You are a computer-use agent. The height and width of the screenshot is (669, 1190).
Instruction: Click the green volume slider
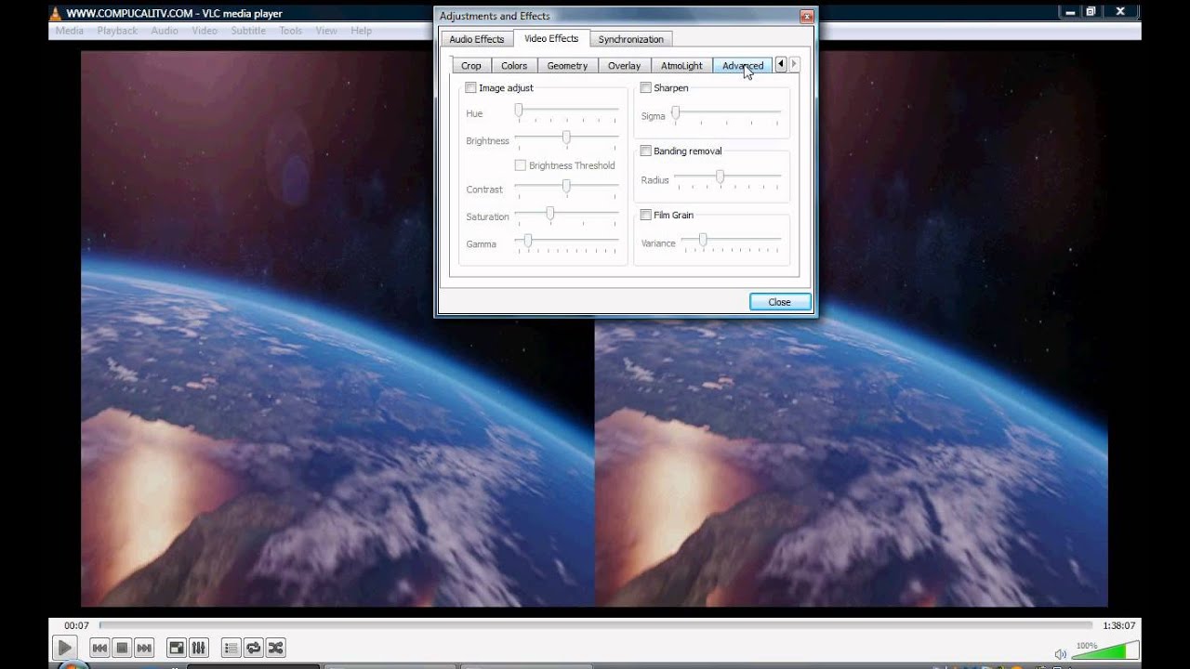coord(1105,651)
